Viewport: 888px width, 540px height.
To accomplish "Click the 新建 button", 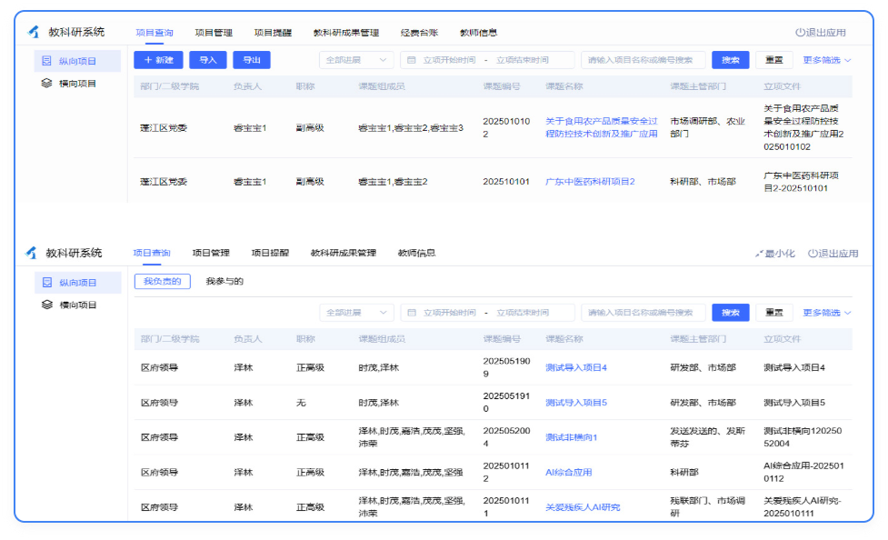I will (x=158, y=60).
